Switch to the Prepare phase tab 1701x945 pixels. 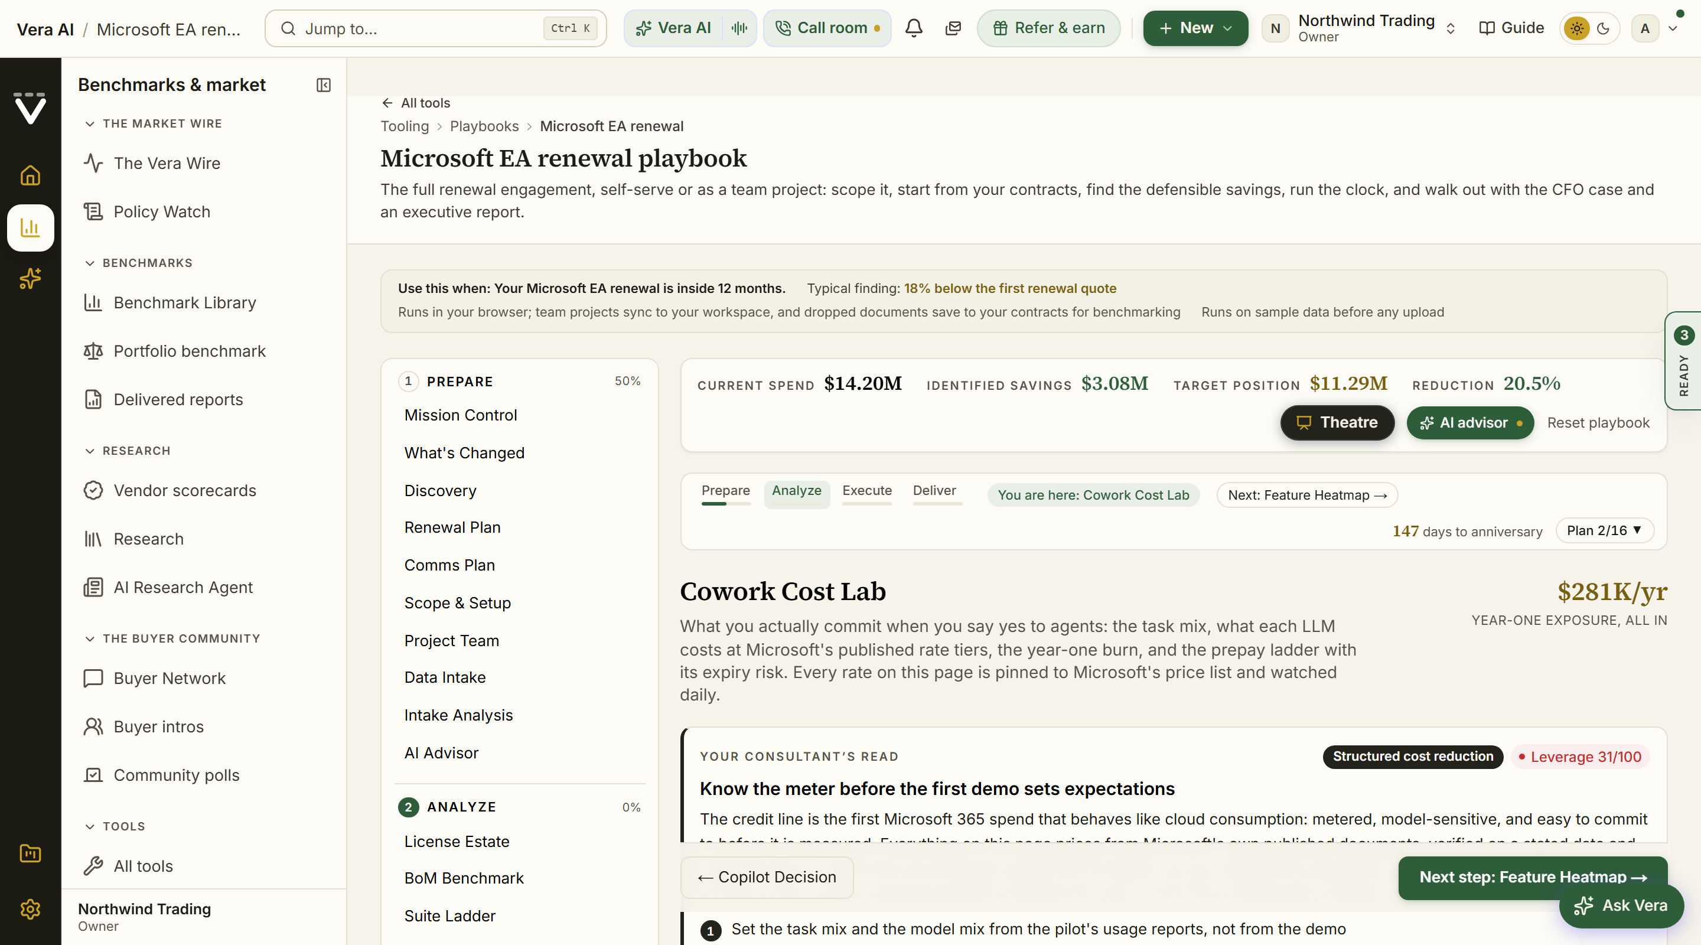pyautogui.click(x=726, y=493)
